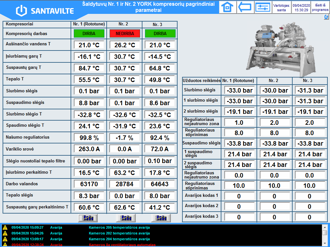Edit Siurbimo slėgis setpoint -30.0 bar for Nr. 2
Viewport: 330px width, 247px height.
275,90
